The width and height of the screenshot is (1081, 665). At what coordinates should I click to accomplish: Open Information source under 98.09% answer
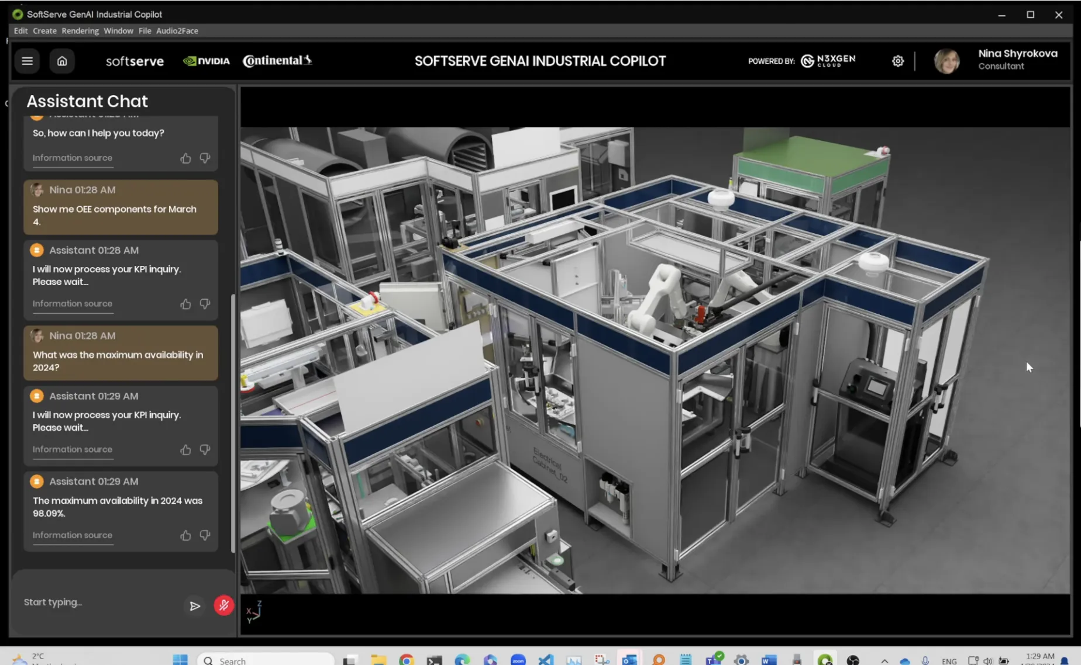(73, 535)
